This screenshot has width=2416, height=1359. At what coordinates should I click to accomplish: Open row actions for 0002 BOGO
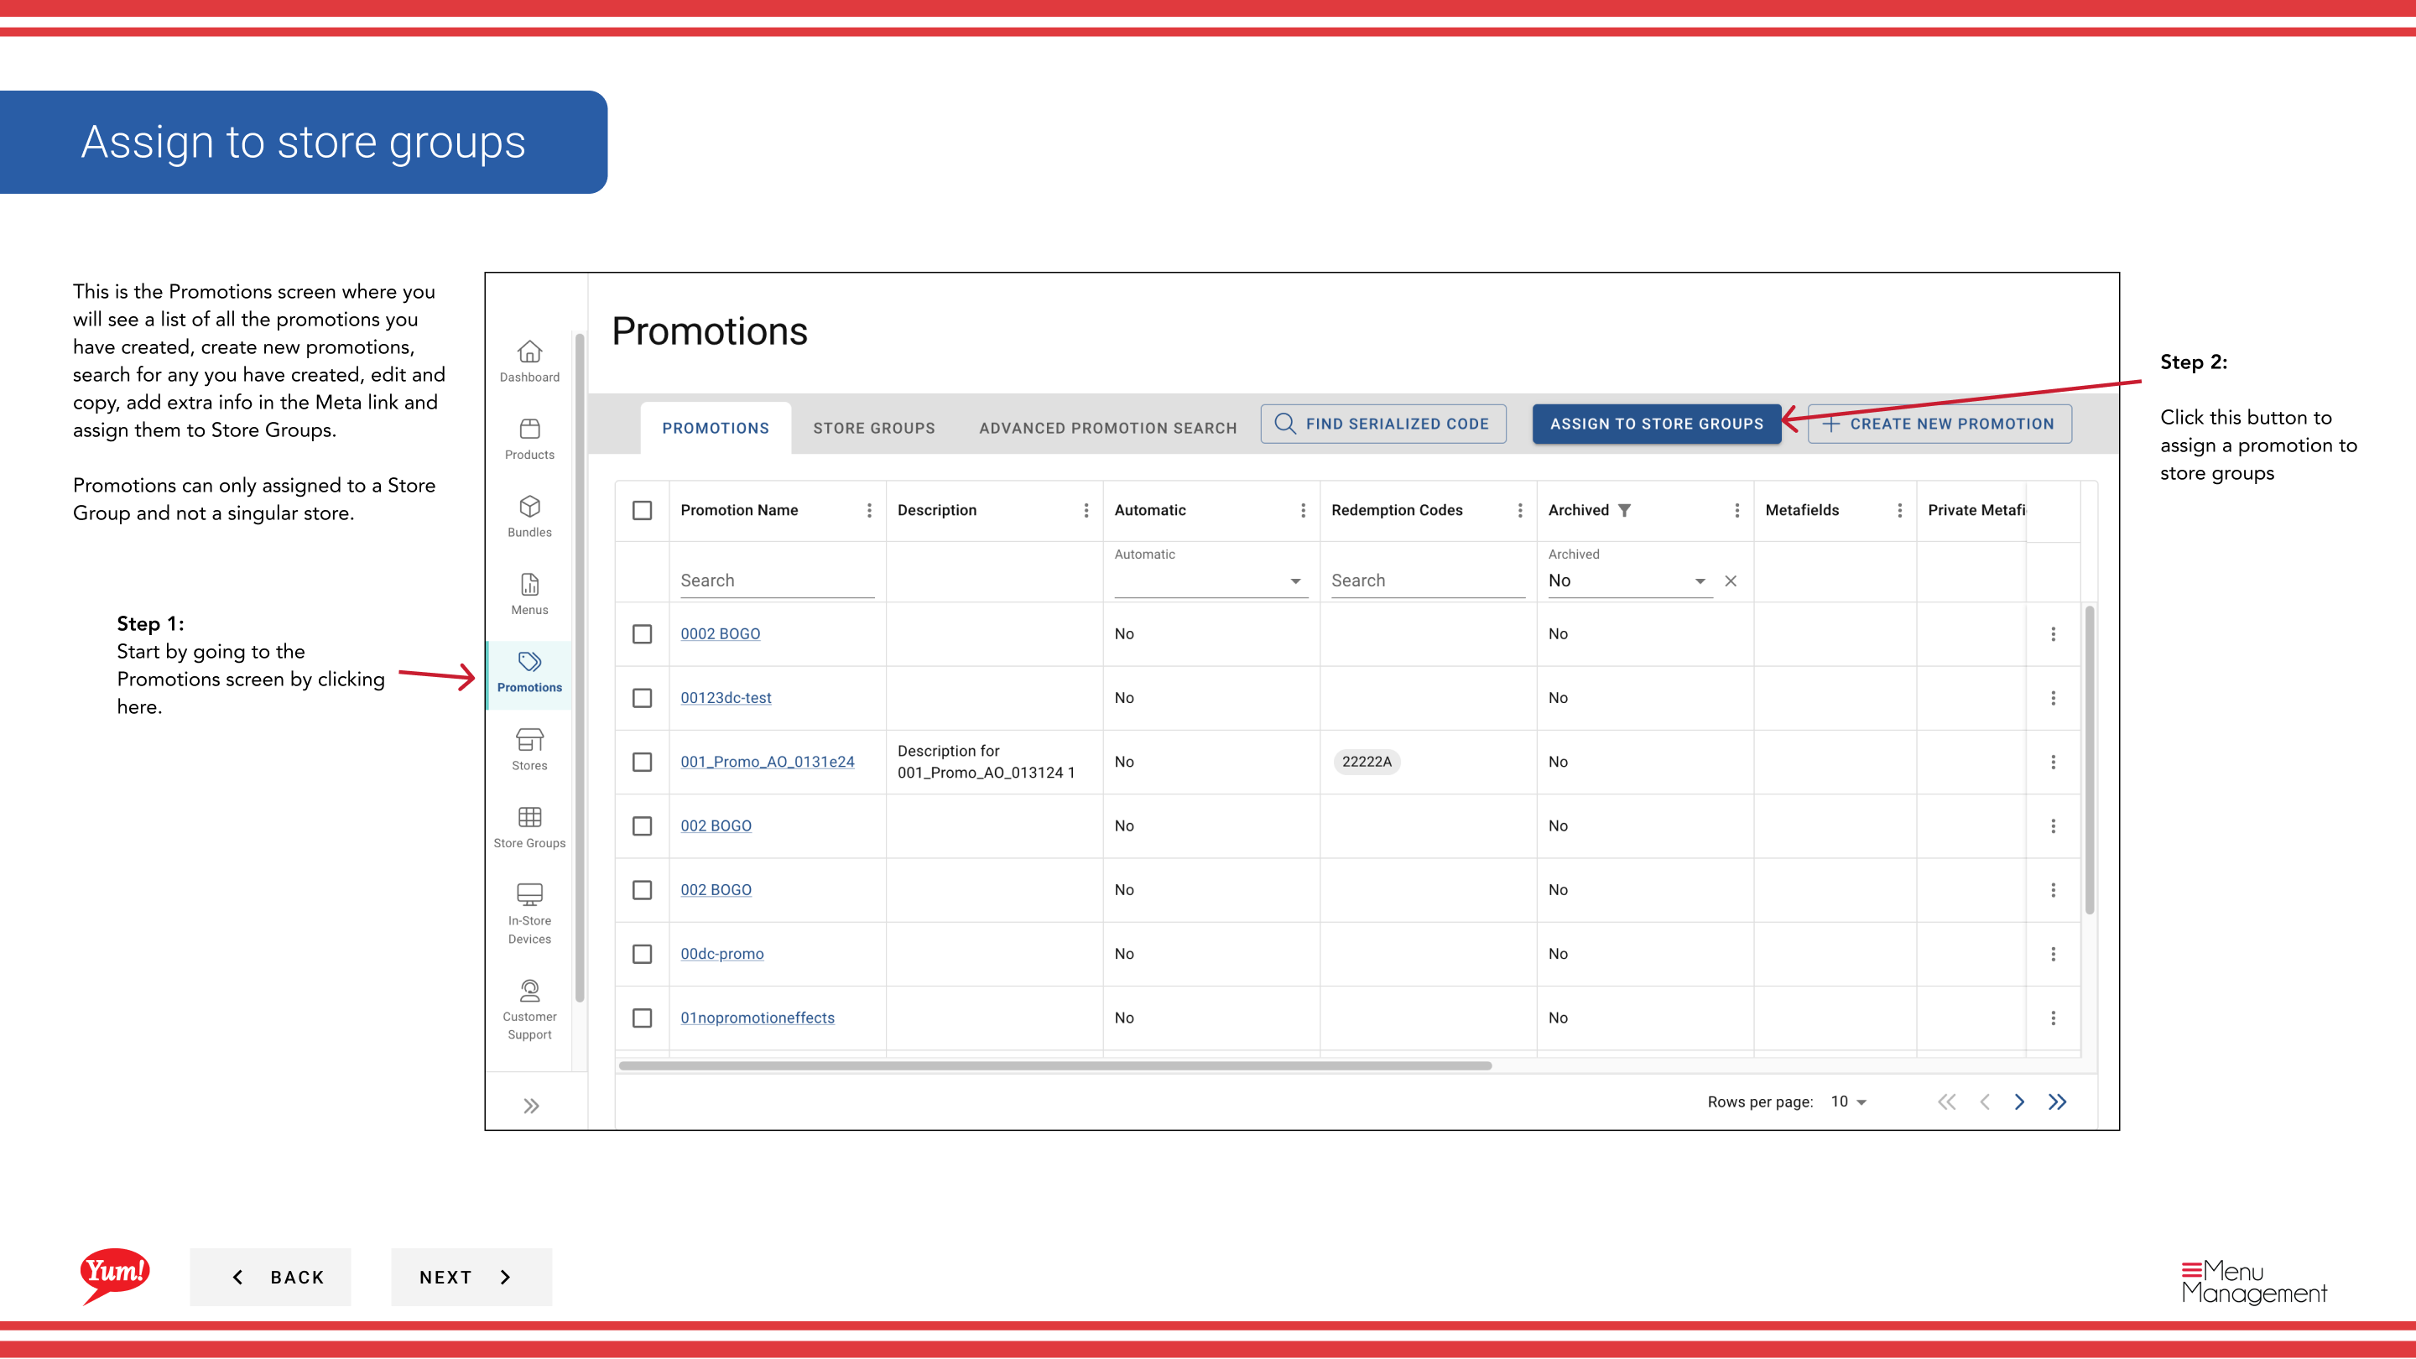click(x=2053, y=634)
